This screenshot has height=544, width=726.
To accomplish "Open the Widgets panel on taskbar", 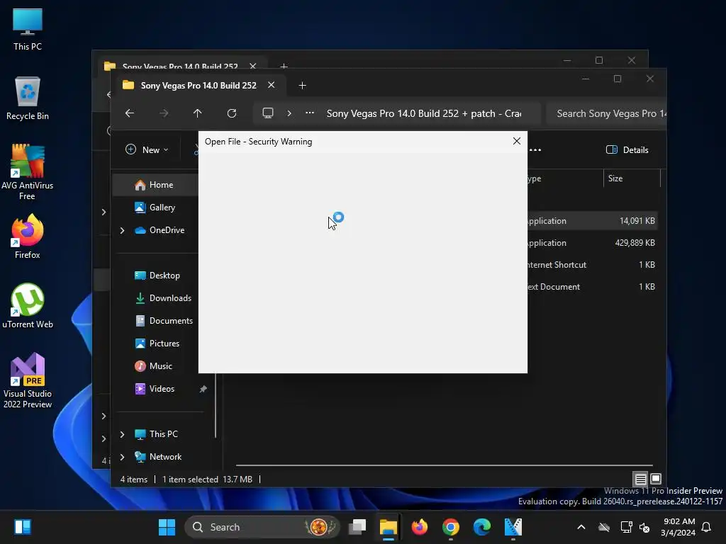I will tap(22, 527).
